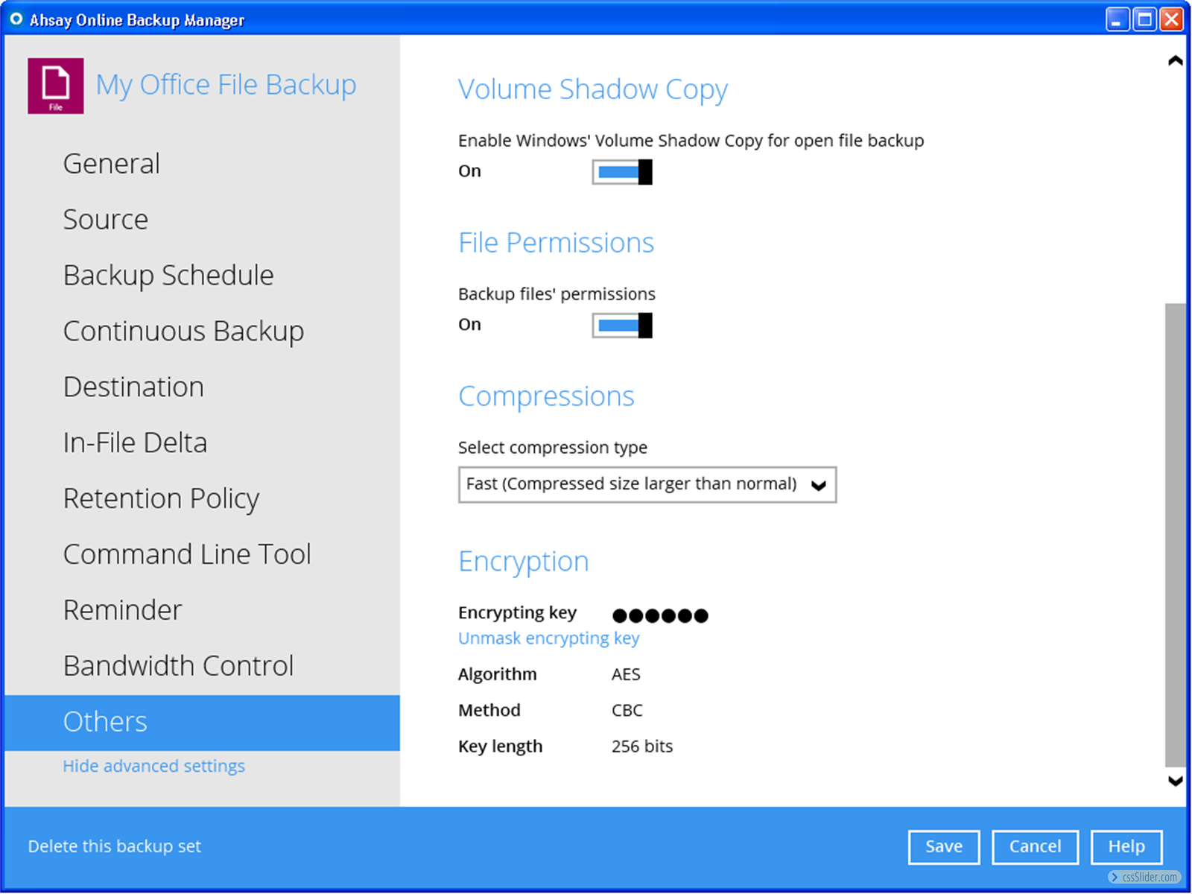Viewport: 1192px width, 894px height.
Task: Close the Ahsay Online Backup Manager window
Action: click(x=1172, y=19)
